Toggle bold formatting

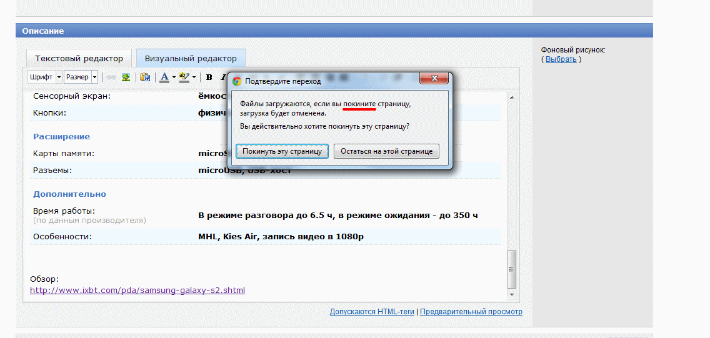click(209, 77)
